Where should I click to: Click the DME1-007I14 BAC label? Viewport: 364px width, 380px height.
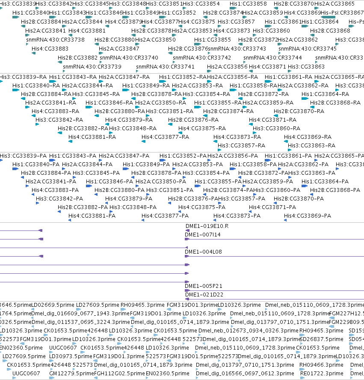[203, 235]
